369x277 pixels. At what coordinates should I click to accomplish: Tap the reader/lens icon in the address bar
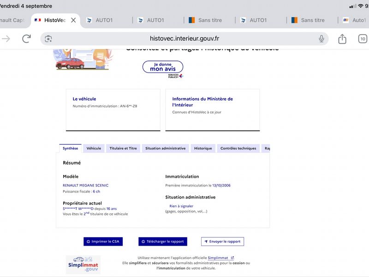click(x=48, y=39)
